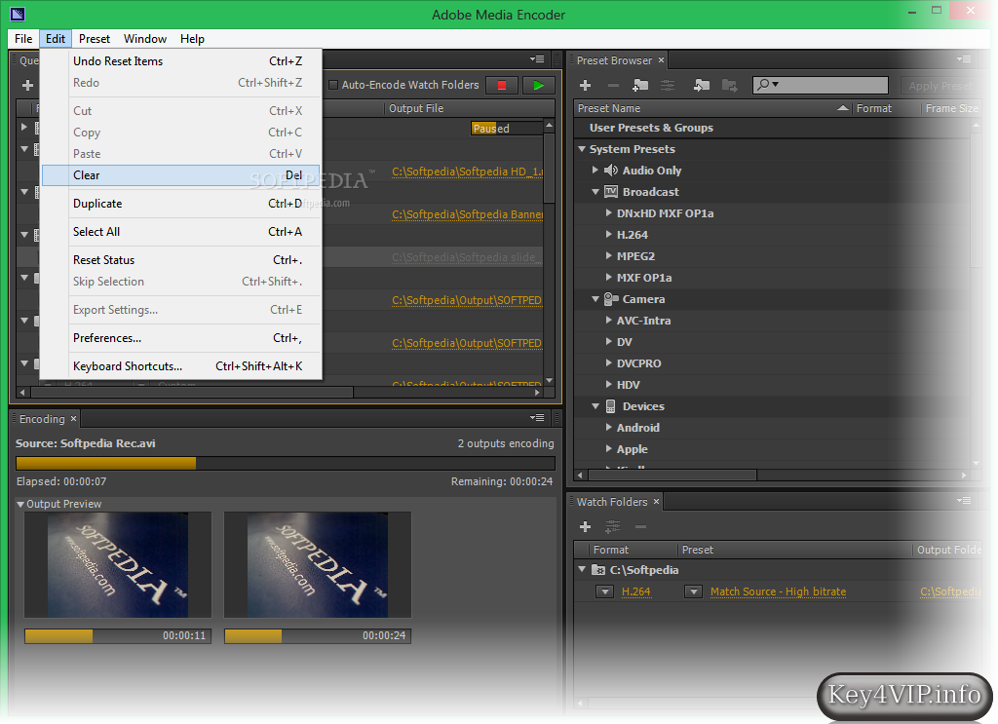Click the Softpedia HD_1 output file link
Image resolution: width=998 pixels, height=724 pixels.
[x=467, y=171]
